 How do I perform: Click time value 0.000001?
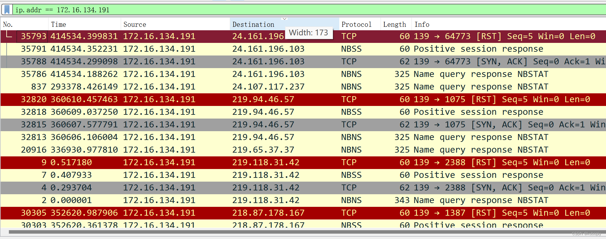71,200
